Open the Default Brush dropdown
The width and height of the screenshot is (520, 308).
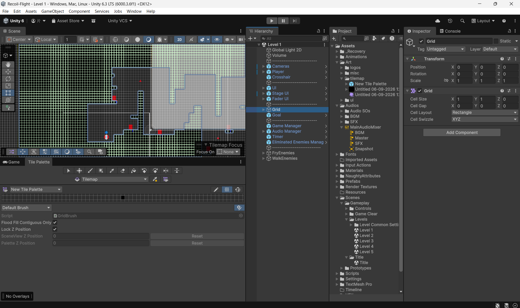(x=26, y=208)
